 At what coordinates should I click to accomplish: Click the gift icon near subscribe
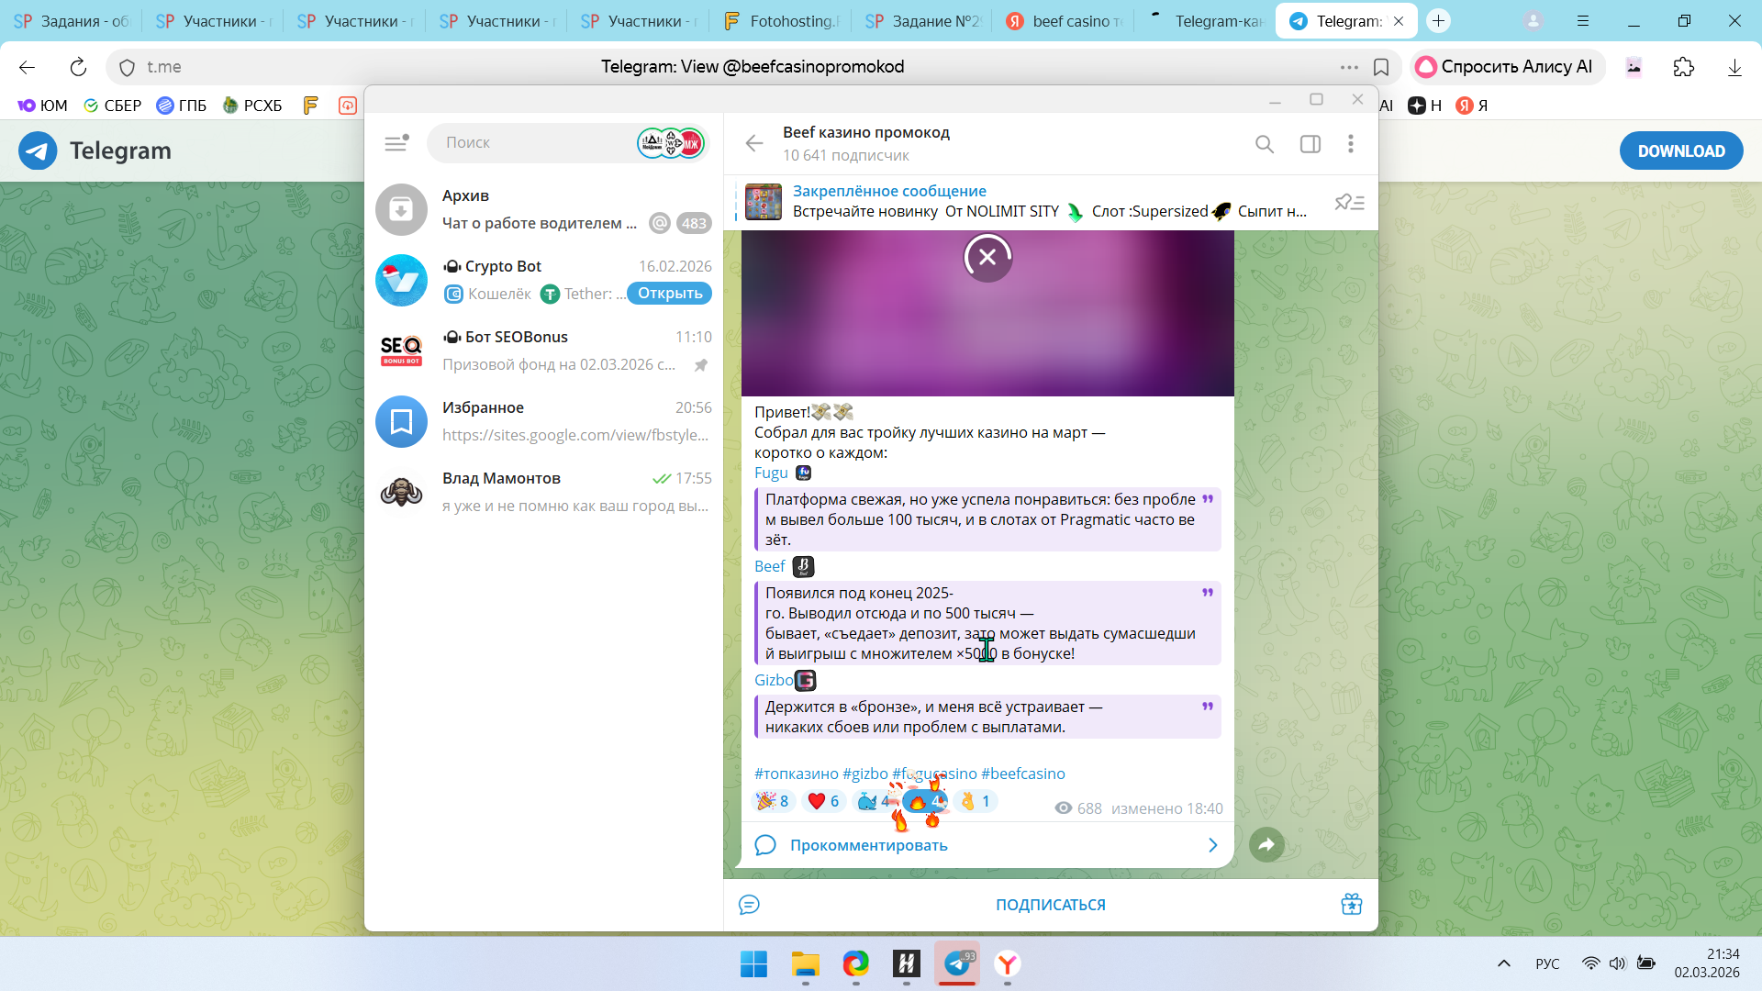click(1351, 904)
